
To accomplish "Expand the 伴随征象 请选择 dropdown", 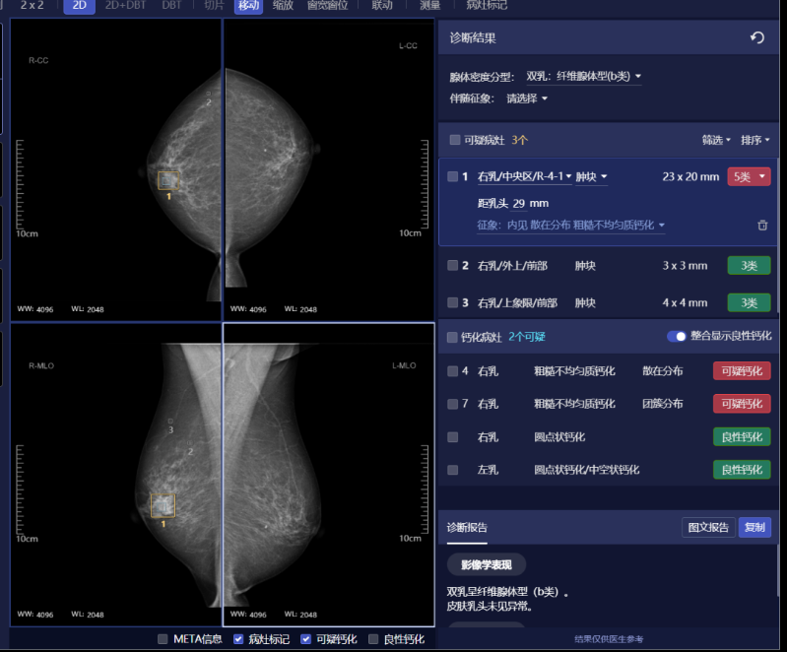I will pyautogui.click(x=527, y=98).
